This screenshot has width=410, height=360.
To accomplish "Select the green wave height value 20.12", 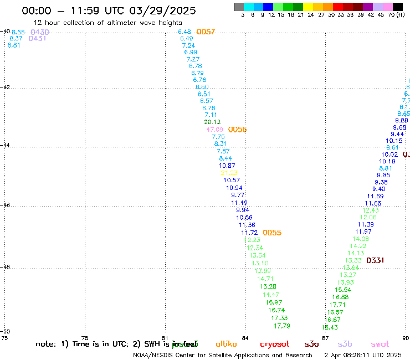I will coord(212,122).
